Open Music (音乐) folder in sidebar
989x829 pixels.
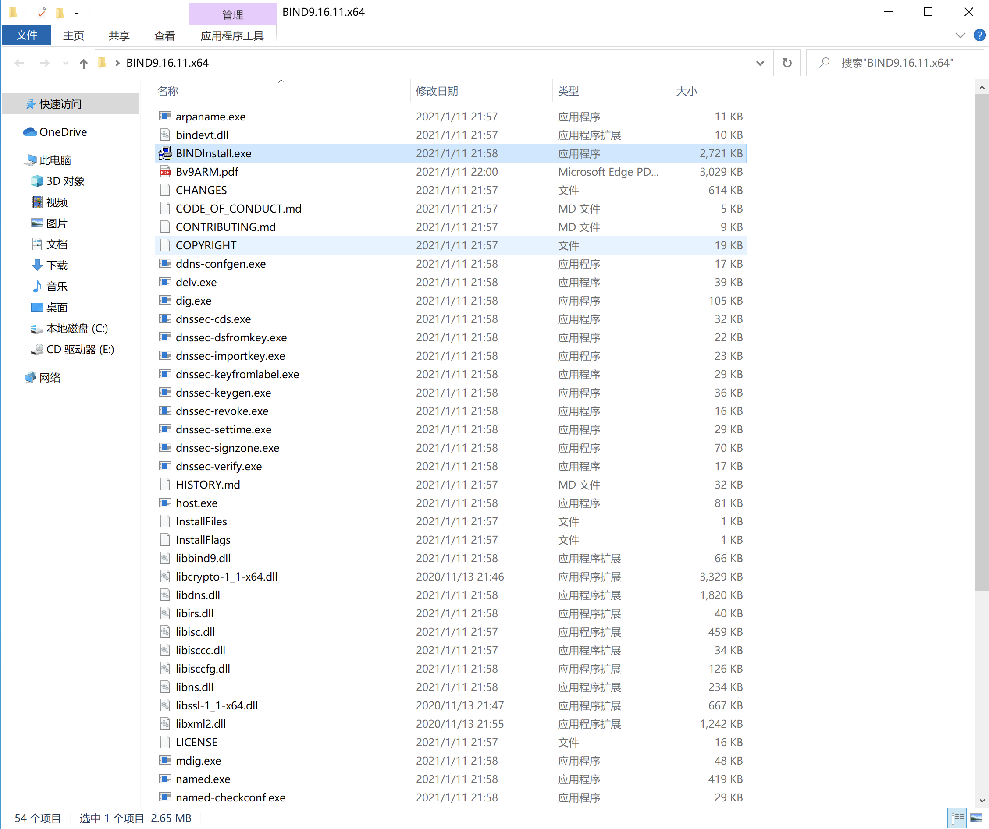[x=49, y=286]
